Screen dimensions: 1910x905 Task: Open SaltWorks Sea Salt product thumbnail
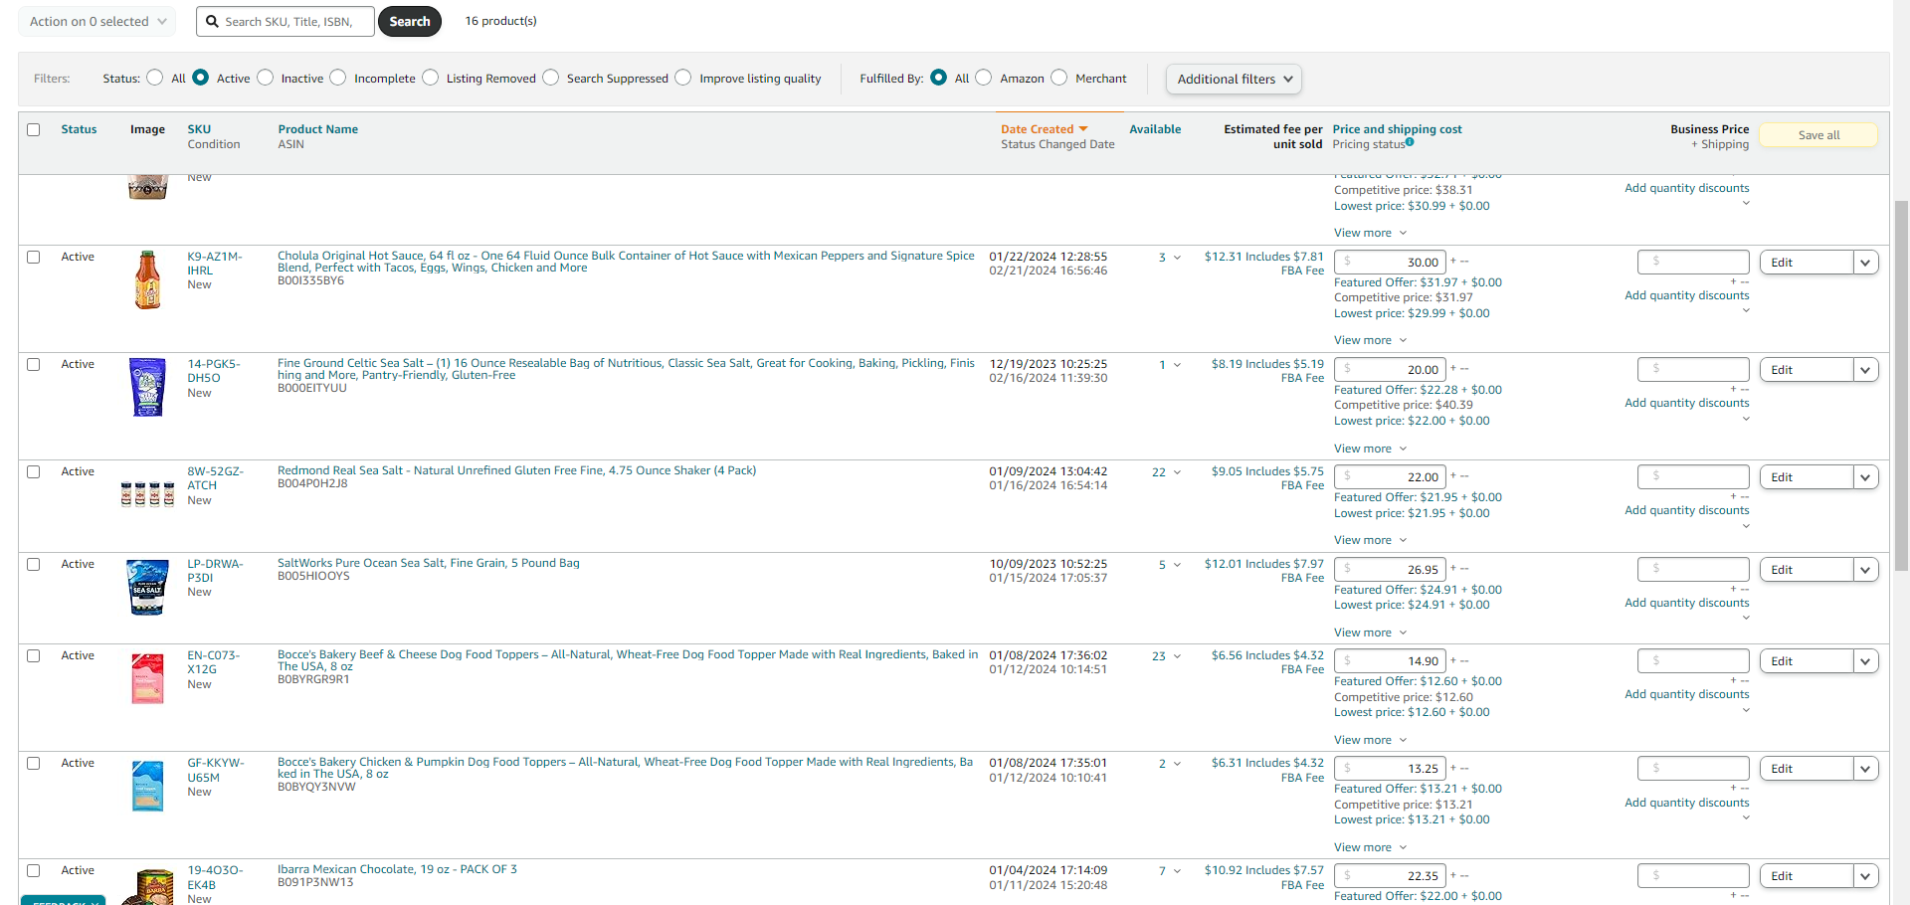pos(147,587)
